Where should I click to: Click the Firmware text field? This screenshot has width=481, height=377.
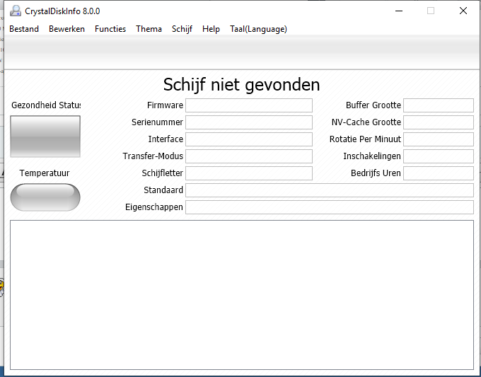(x=248, y=105)
